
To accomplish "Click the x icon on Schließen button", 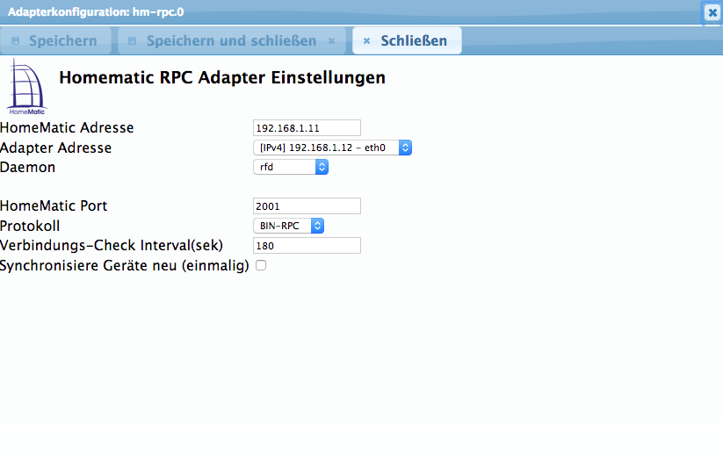I will [x=366, y=41].
